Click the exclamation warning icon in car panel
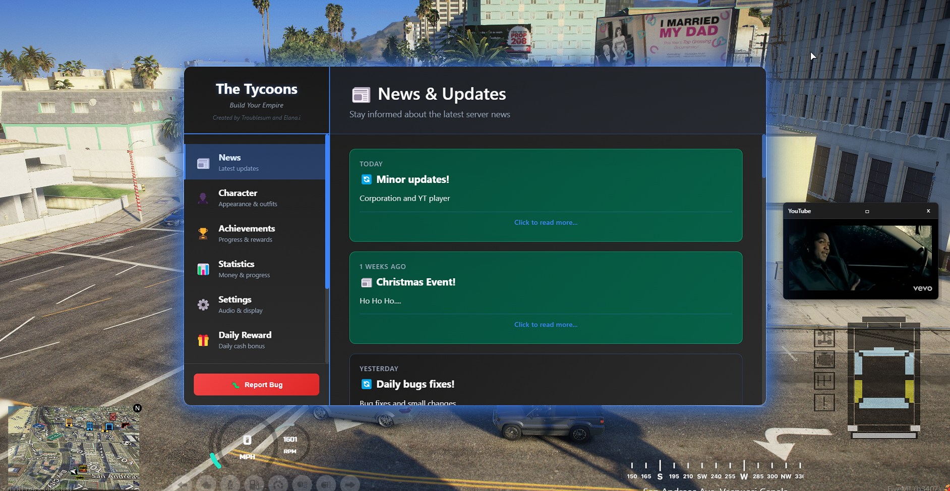The height and width of the screenshot is (491, 950). [x=824, y=403]
